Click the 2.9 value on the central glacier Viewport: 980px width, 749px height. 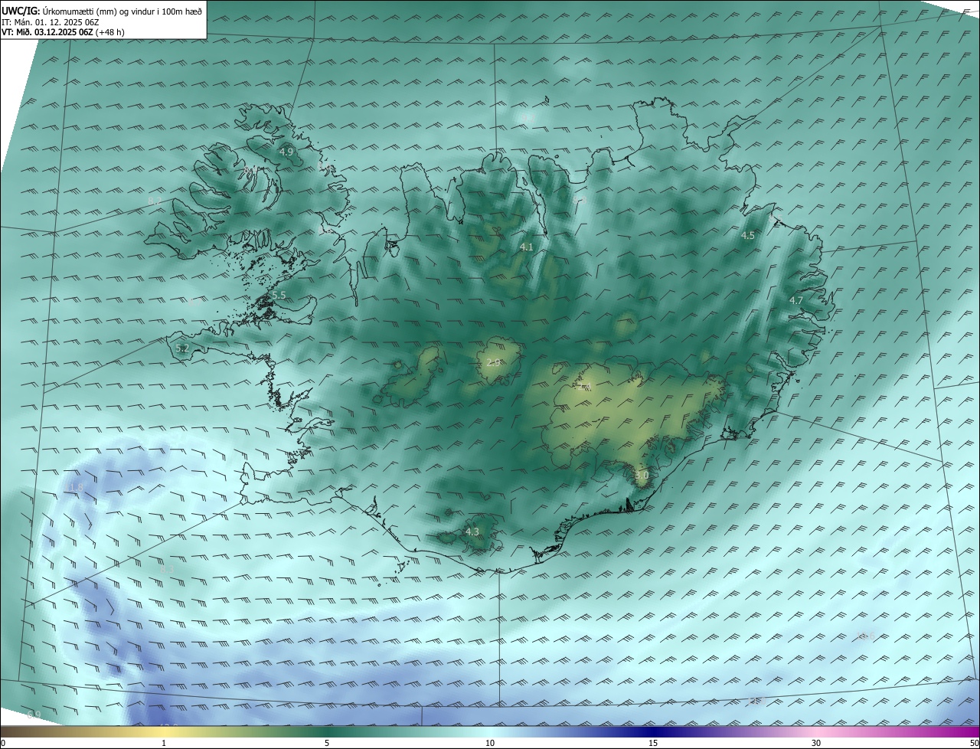[493, 362]
